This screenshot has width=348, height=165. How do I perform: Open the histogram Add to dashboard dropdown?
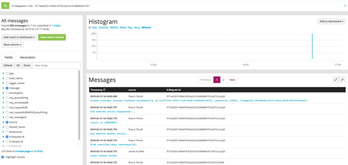tap(331, 22)
